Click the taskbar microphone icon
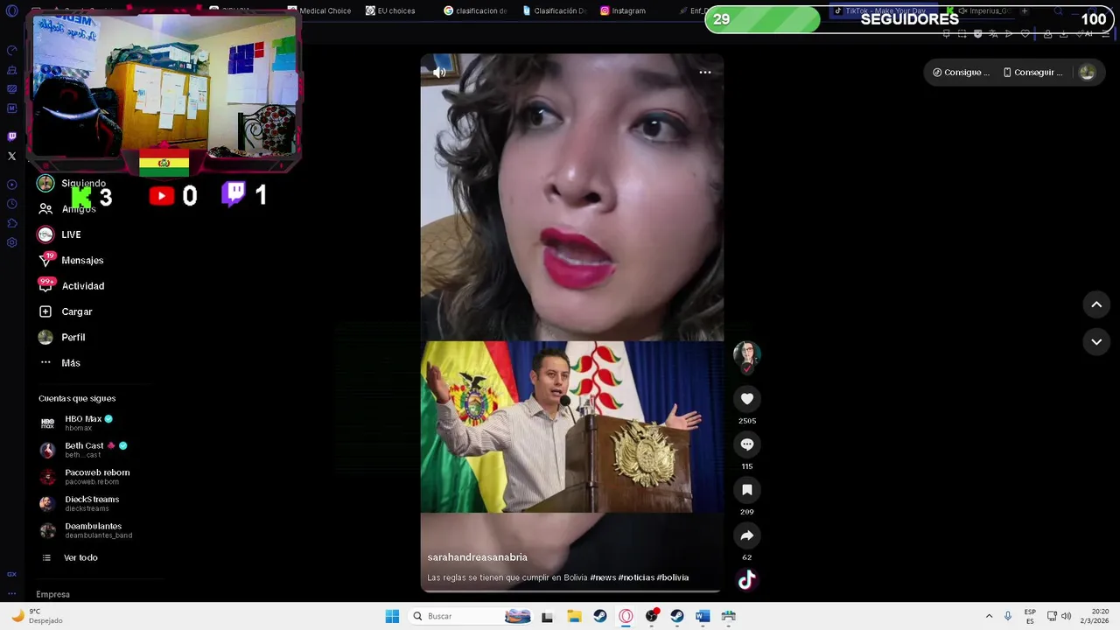Image resolution: width=1120 pixels, height=630 pixels. click(1008, 616)
